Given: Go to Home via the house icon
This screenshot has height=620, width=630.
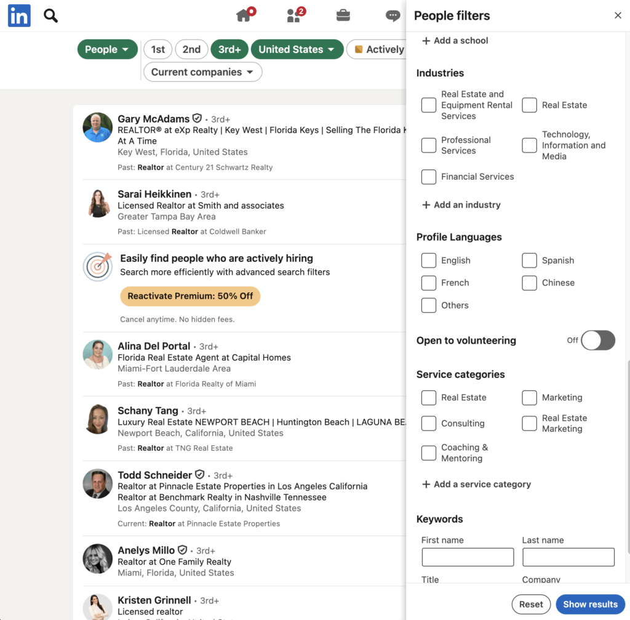Looking at the screenshot, I should (244, 15).
